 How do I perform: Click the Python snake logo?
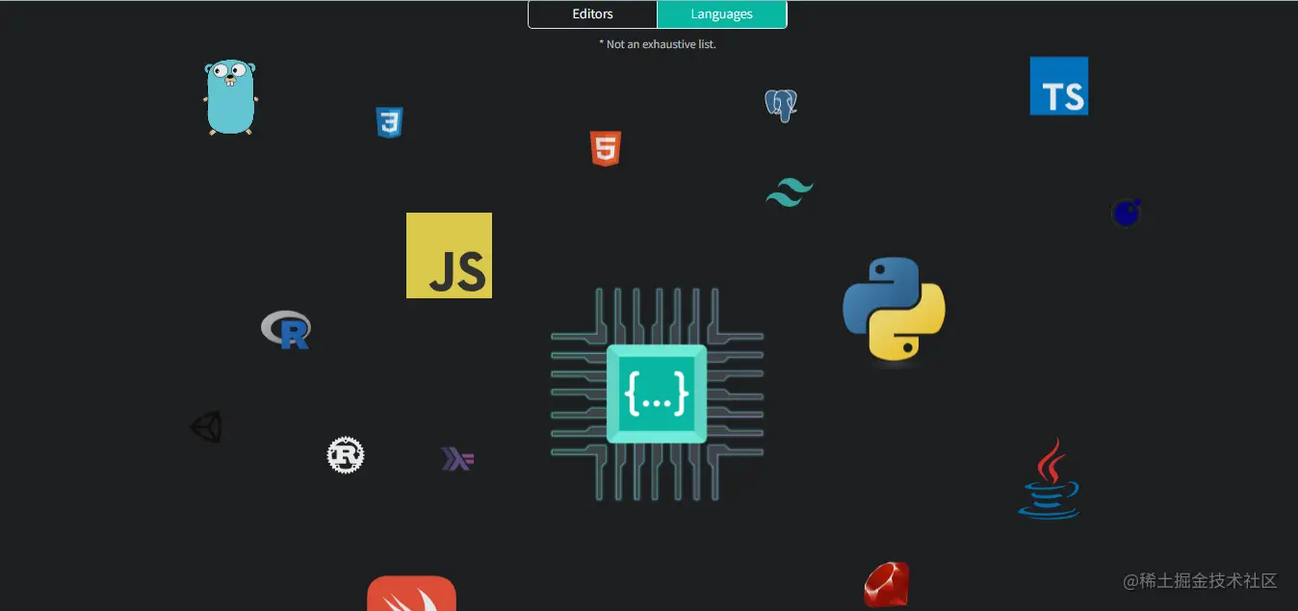pos(895,309)
